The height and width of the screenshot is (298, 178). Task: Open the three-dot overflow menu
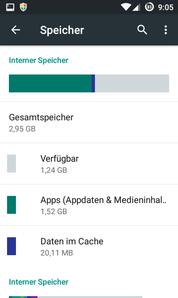pos(166,30)
